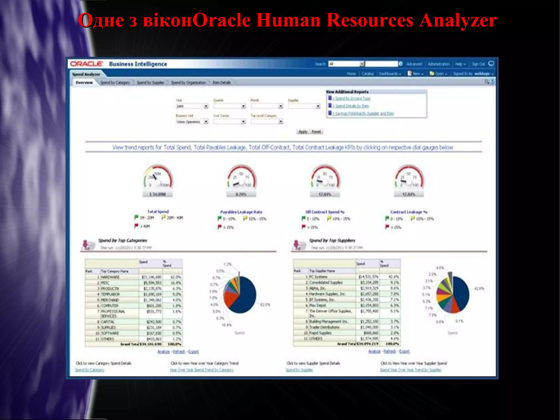Open Year Over Year Spend Trend by Category link
The width and height of the screenshot is (560, 420).
202,370
